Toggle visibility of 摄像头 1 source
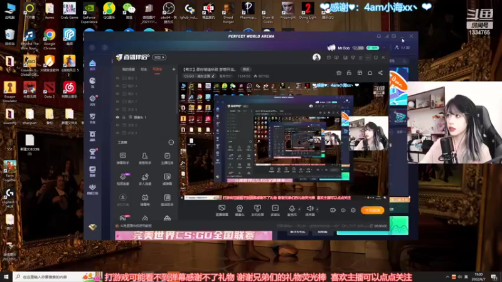Screen dimensions: 502x282 117,117
